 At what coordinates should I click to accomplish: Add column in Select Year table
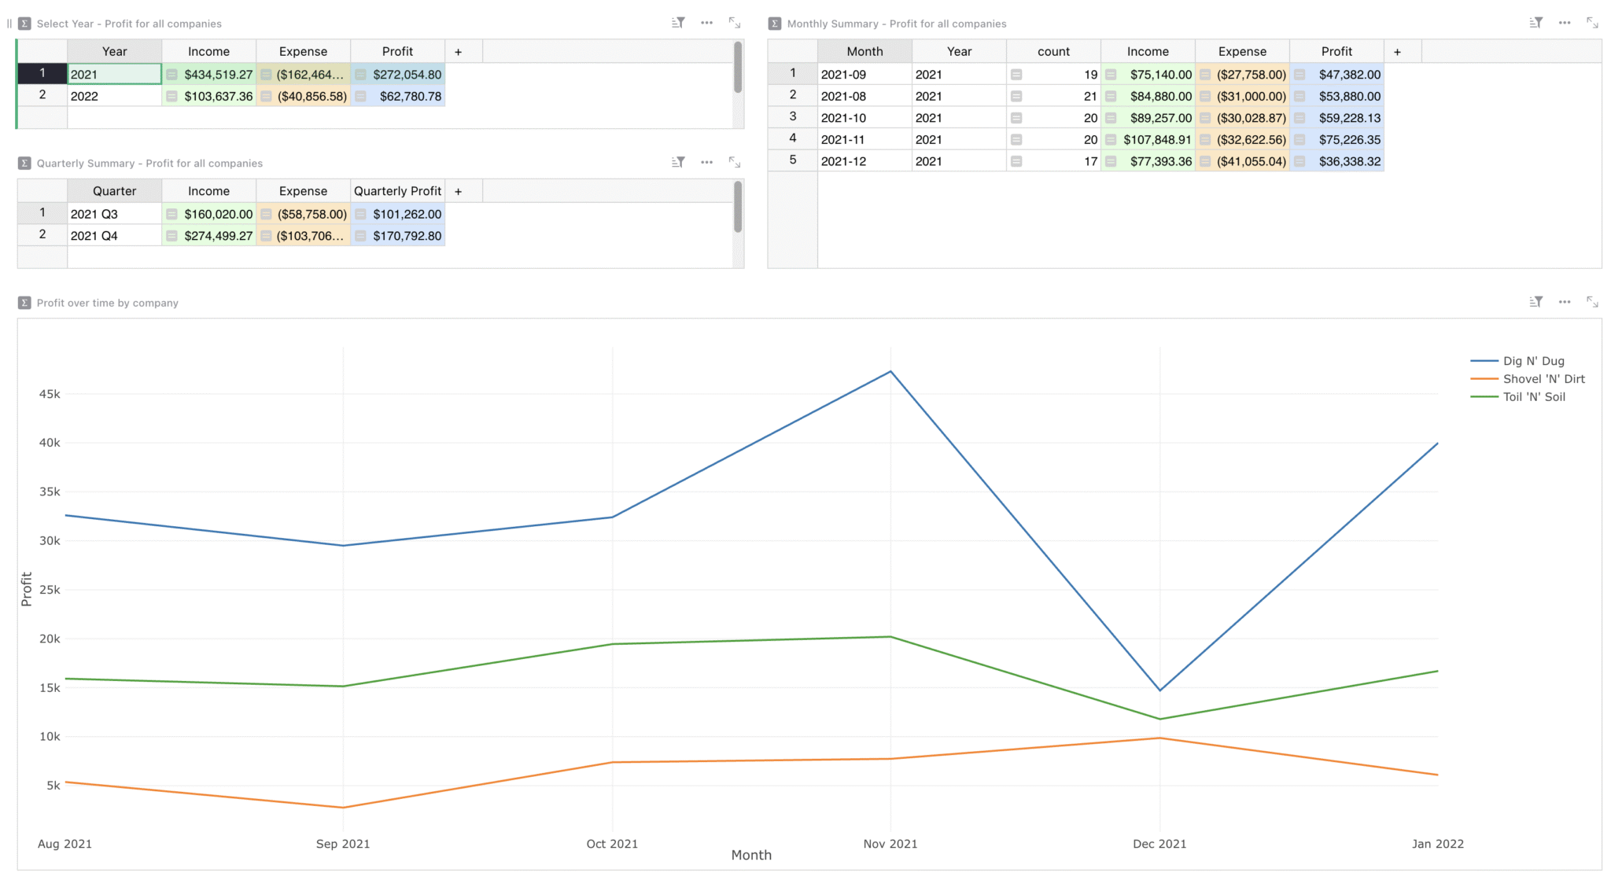(458, 52)
